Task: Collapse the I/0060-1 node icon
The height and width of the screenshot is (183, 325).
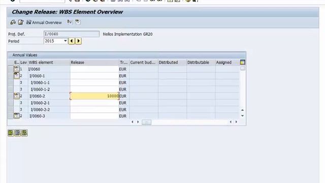Action: [x=16, y=76]
